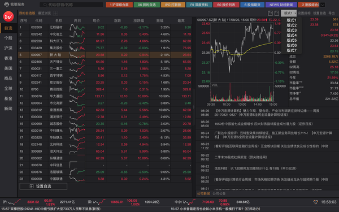Viewport: 339px width, 212px height.
Task: Select 版式4 from layout list
Action: click(292, 35)
